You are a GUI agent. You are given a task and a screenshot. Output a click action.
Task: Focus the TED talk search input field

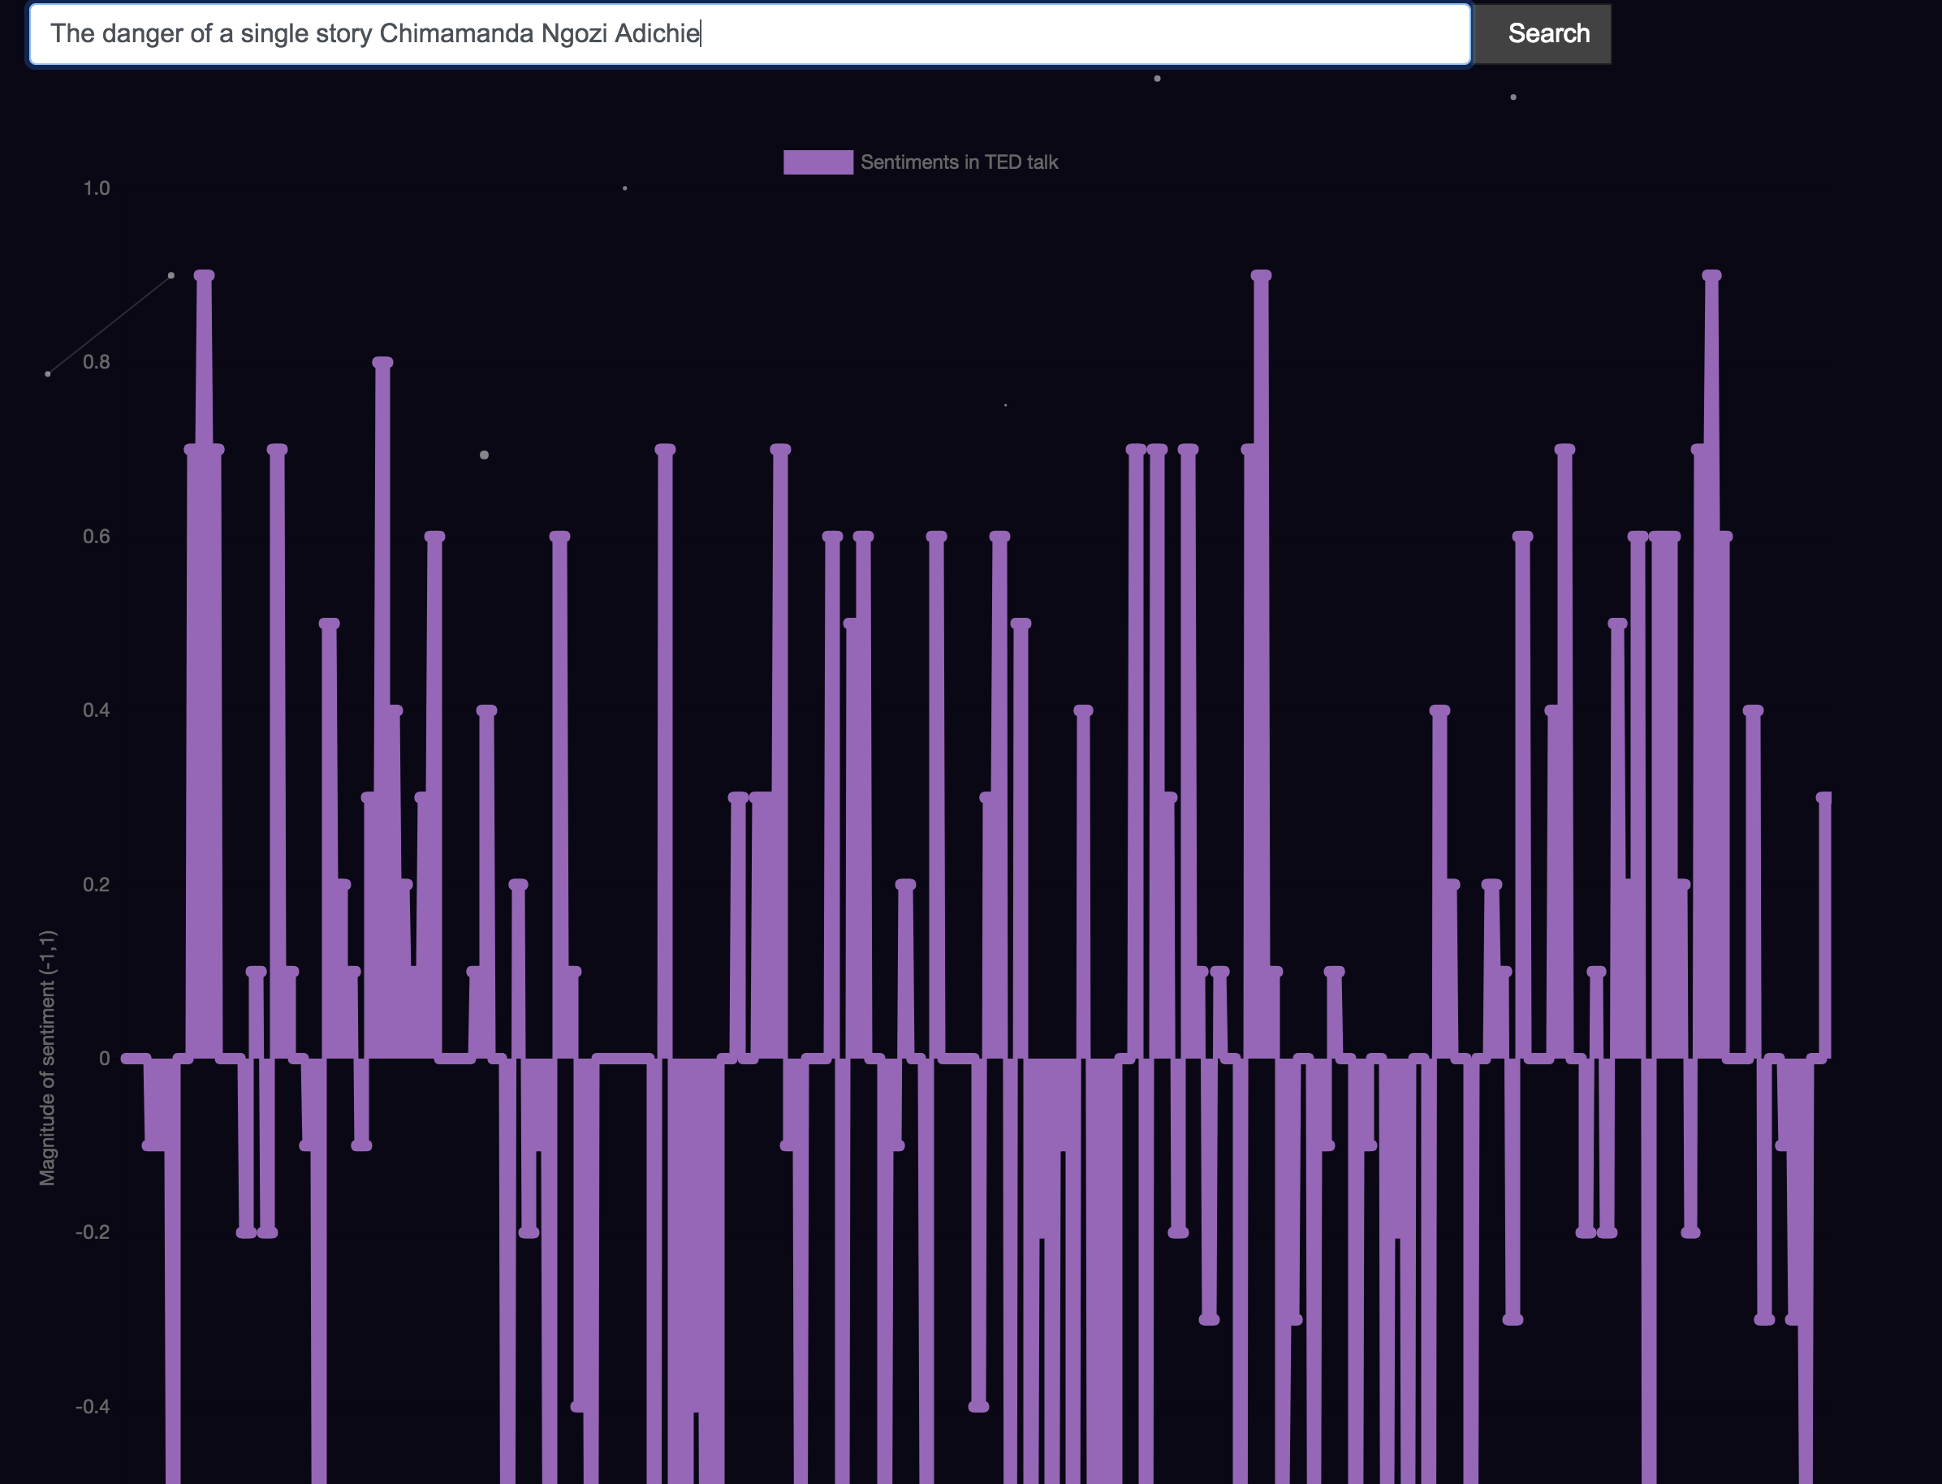pyautogui.click(x=1060, y=33)
